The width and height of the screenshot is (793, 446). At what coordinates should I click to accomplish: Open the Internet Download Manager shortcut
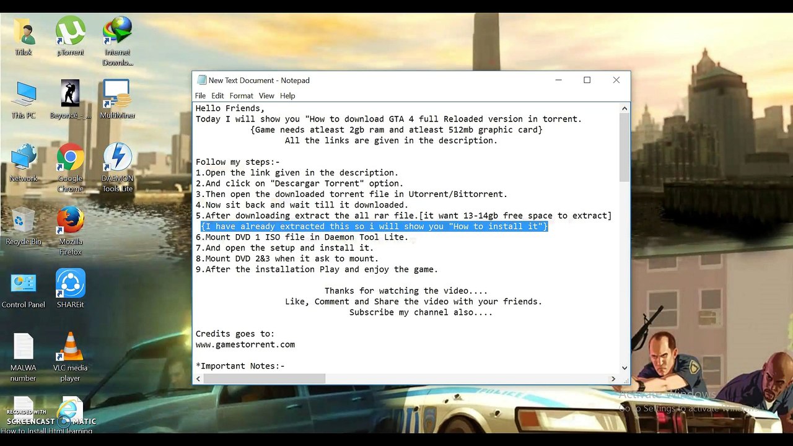click(x=118, y=41)
